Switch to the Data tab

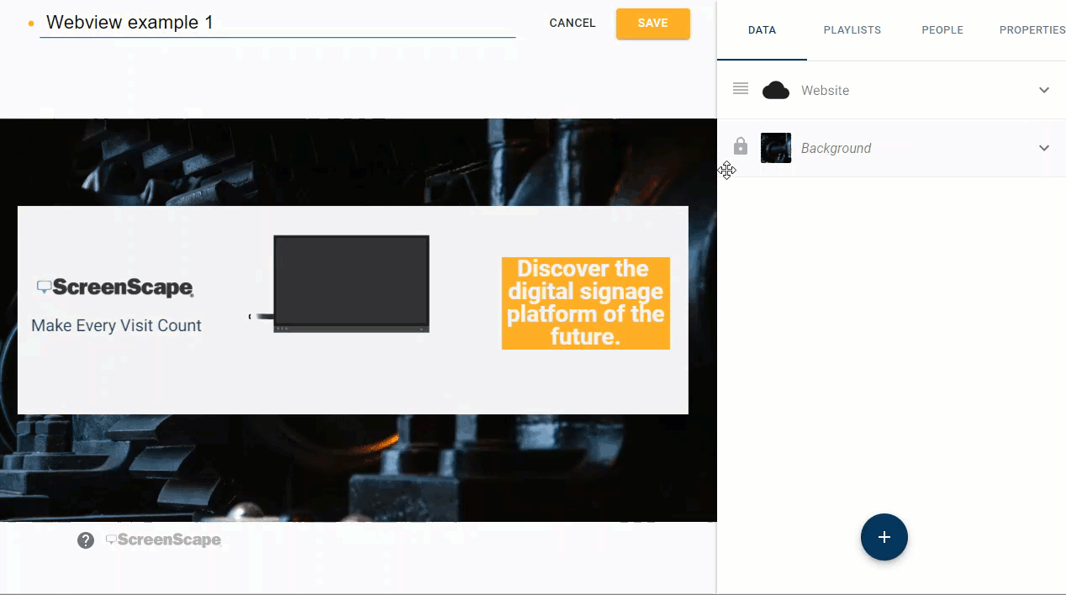(762, 30)
